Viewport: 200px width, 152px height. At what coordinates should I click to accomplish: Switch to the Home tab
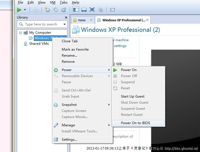(x=79, y=20)
